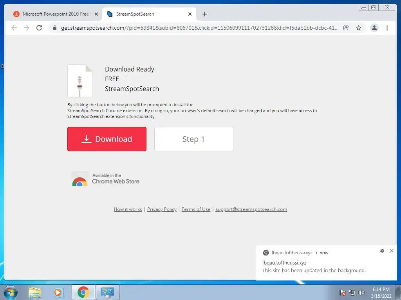Click the Show desktop strip

pos(399,292)
